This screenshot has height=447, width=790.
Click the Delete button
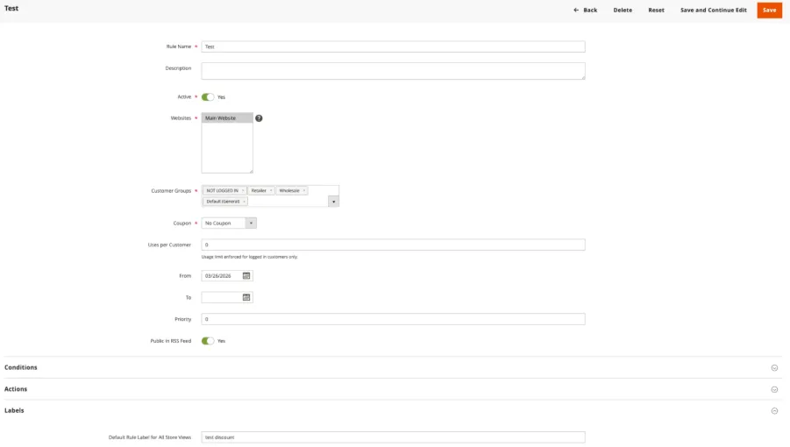[623, 10]
